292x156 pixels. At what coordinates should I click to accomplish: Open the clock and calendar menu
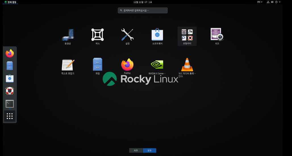point(143,2)
